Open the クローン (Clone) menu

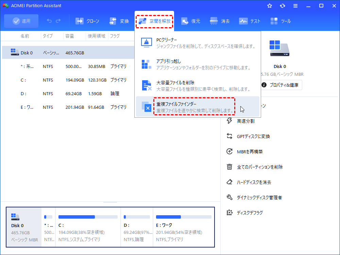tap(87, 21)
